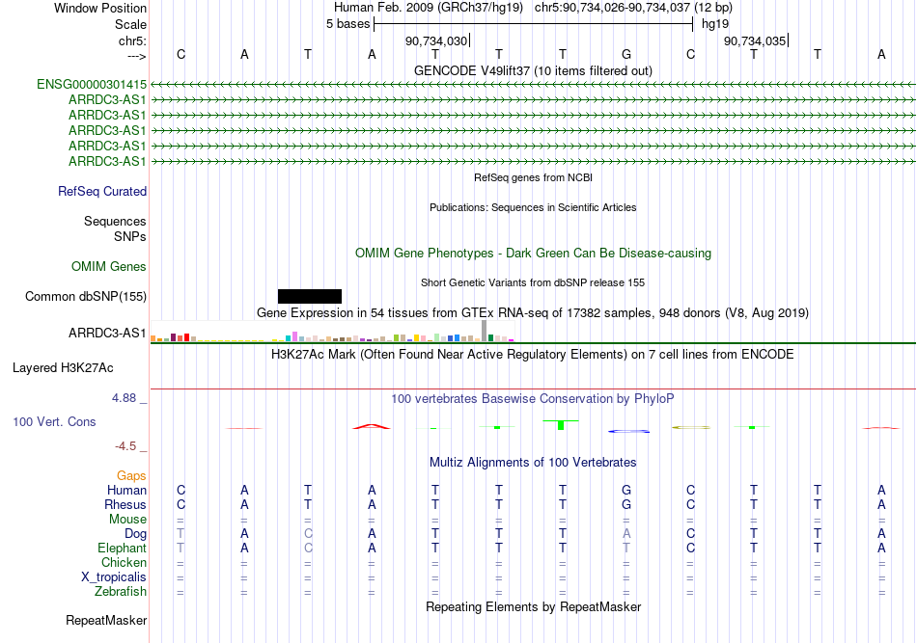Click the magenta last bar in GTEx chart
917x643 pixels.
512,340
